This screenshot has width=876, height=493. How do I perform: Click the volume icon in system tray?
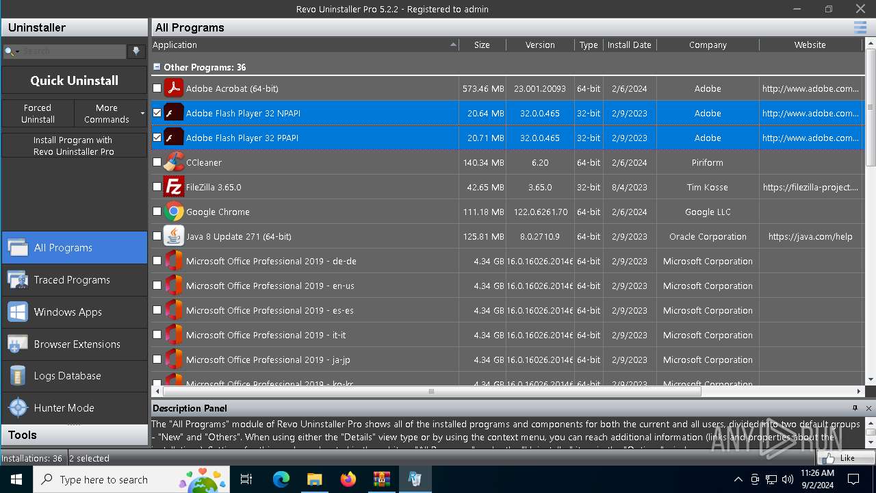click(x=788, y=479)
